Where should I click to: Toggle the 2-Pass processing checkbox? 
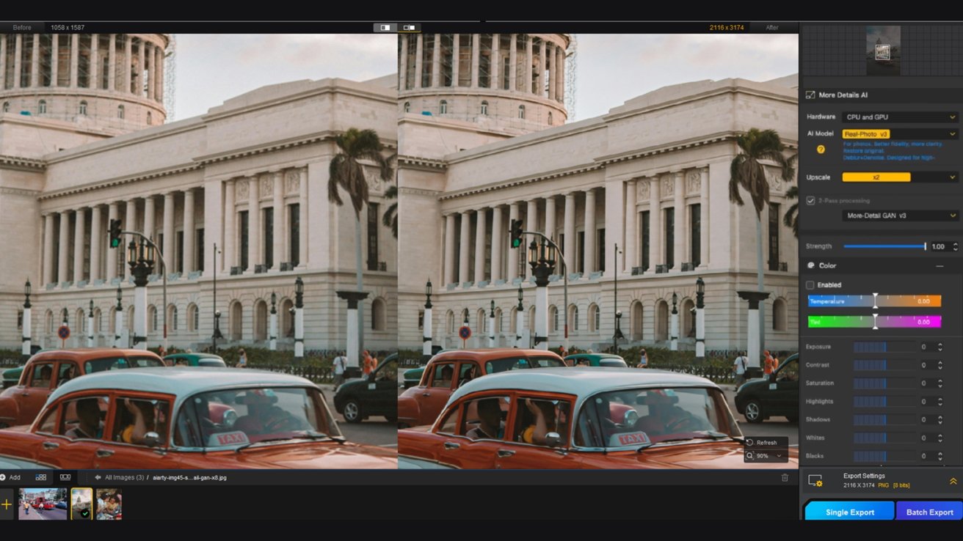(810, 201)
